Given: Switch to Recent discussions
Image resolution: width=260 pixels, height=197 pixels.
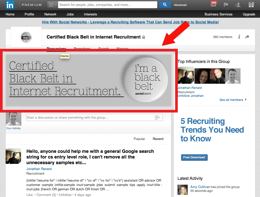Looking at the screenshot, I should (158, 139).
